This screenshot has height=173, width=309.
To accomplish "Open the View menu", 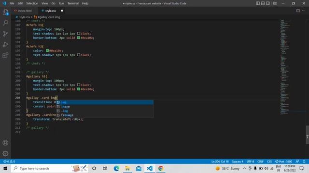I will click(x=45, y=3).
